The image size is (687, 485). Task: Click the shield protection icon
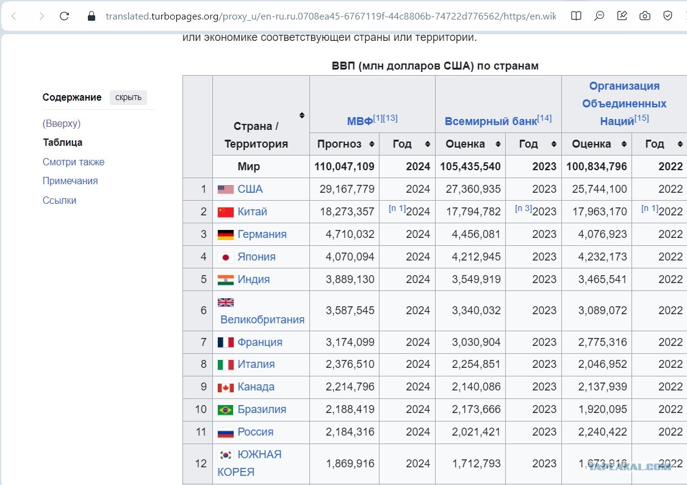coord(667,16)
